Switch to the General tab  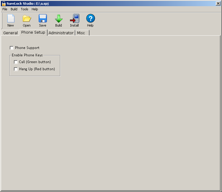click(x=10, y=33)
